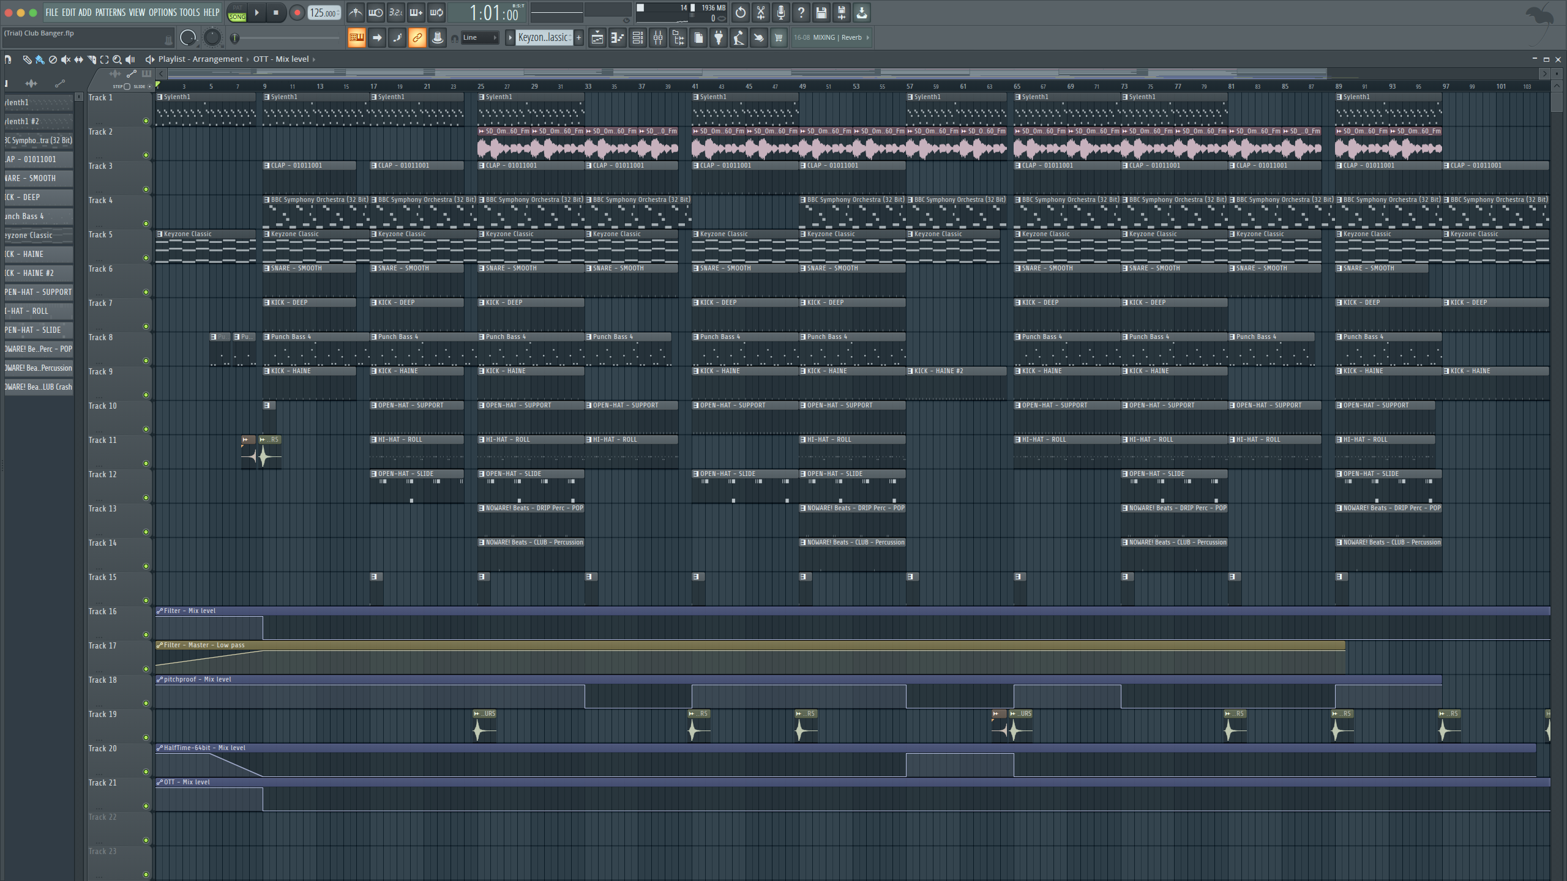Open pattern menu arrow left of pattern name
The height and width of the screenshot is (881, 1567).
click(x=510, y=38)
